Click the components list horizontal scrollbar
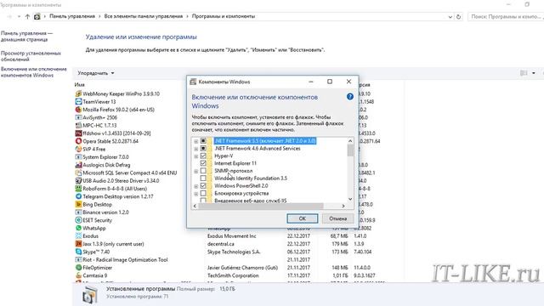This screenshot has width=544, height=306. tap(261, 206)
